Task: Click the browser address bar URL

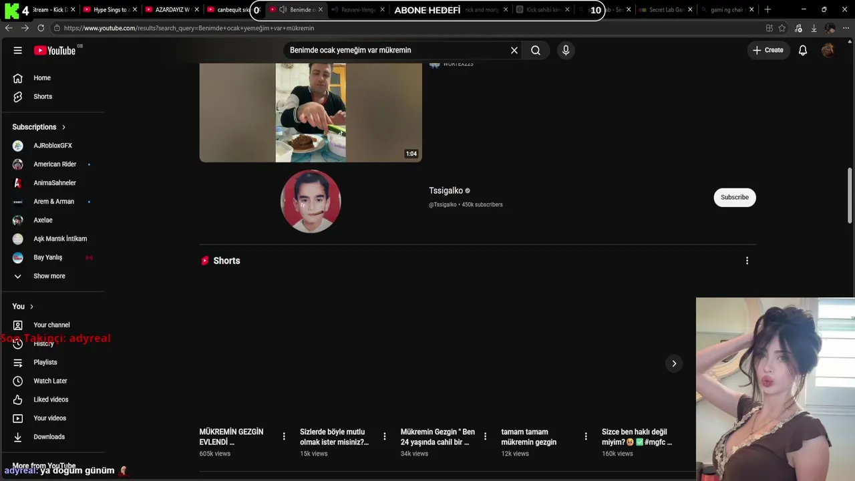Action: click(189, 28)
